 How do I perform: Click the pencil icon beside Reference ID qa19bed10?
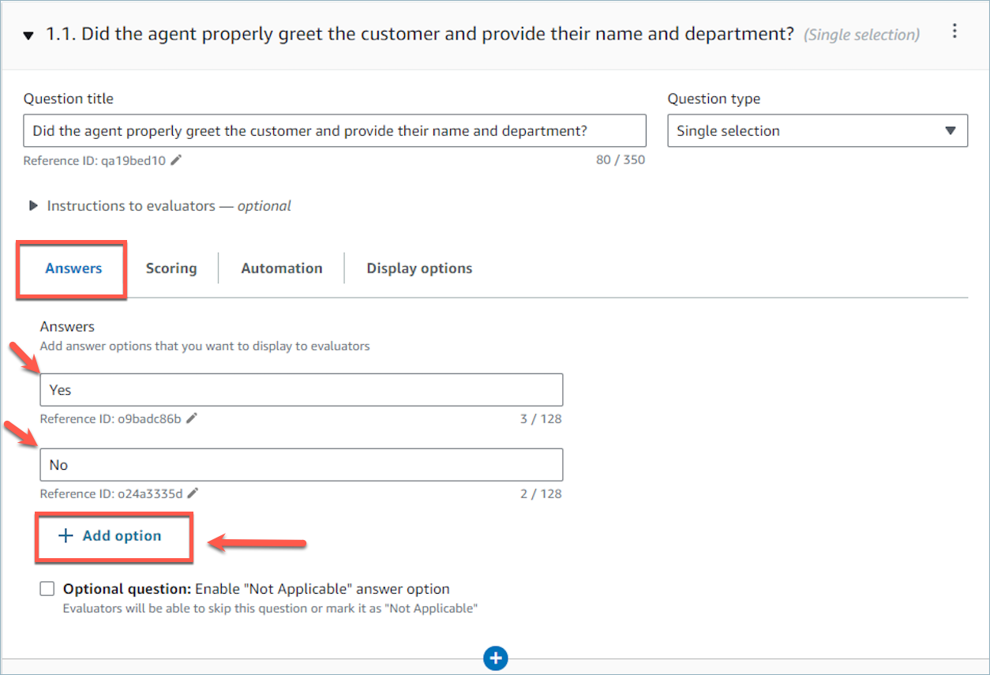tap(176, 160)
